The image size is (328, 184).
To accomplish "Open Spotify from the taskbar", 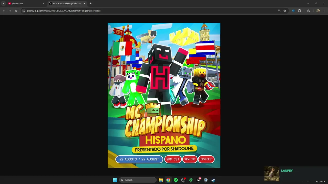I will pos(176,180).
